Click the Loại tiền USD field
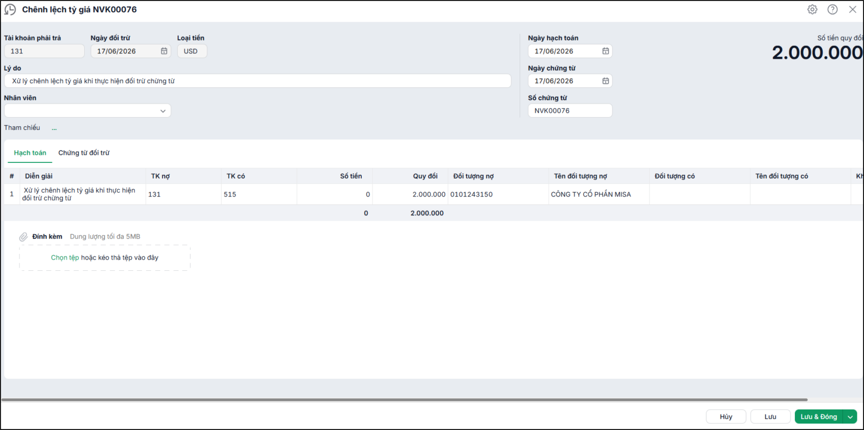This screenshot has height=430, width=864. click(192, 51)
